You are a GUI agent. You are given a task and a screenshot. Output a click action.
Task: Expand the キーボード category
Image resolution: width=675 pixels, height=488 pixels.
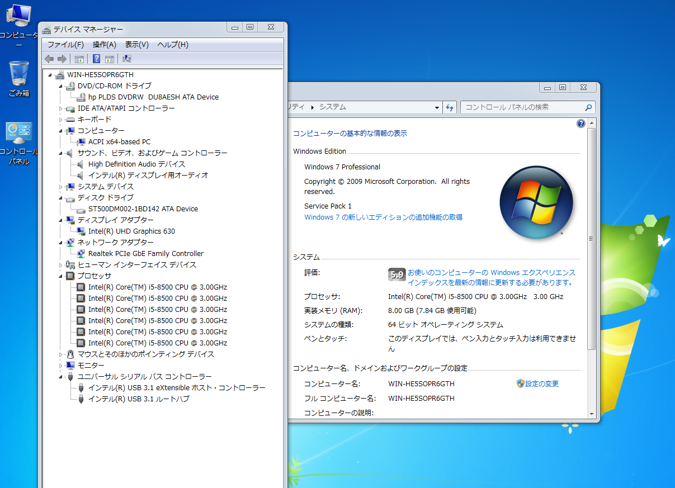61,120
